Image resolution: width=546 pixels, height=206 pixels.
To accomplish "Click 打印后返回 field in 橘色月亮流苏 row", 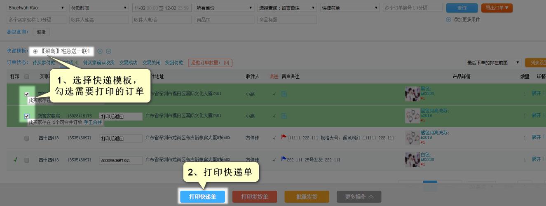I will (121, 138).
